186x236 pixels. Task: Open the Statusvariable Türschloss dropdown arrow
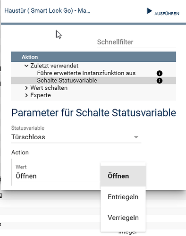click(136, 137)
